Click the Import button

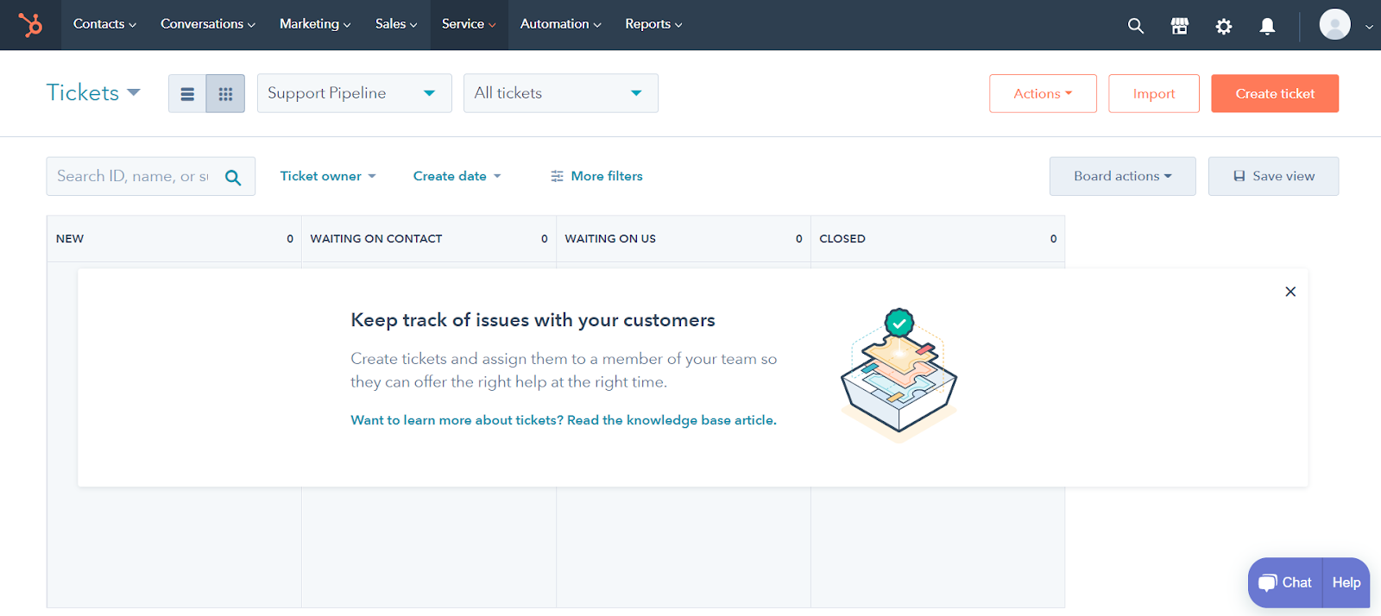point(1154,93)
